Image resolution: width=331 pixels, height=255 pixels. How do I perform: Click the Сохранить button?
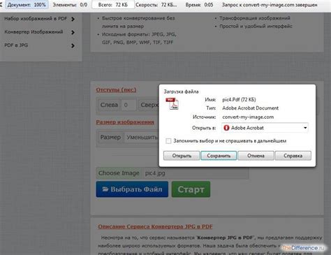pyautogui.click(x=219, y=156)
